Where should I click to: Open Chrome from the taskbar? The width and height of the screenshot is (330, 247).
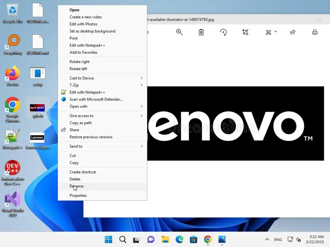pyautogui.click(x=208, y=239)
